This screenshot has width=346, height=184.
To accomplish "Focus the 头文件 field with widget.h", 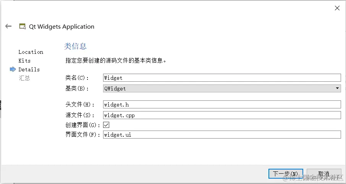I will [x=222, y=104].
